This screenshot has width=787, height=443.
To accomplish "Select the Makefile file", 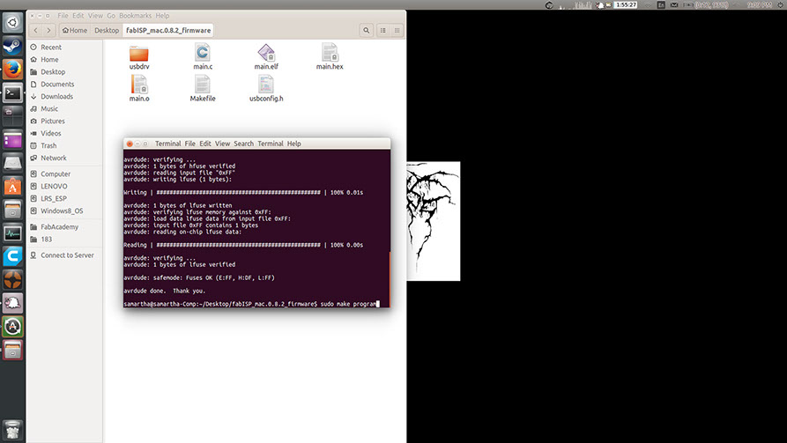I will 203,89.
